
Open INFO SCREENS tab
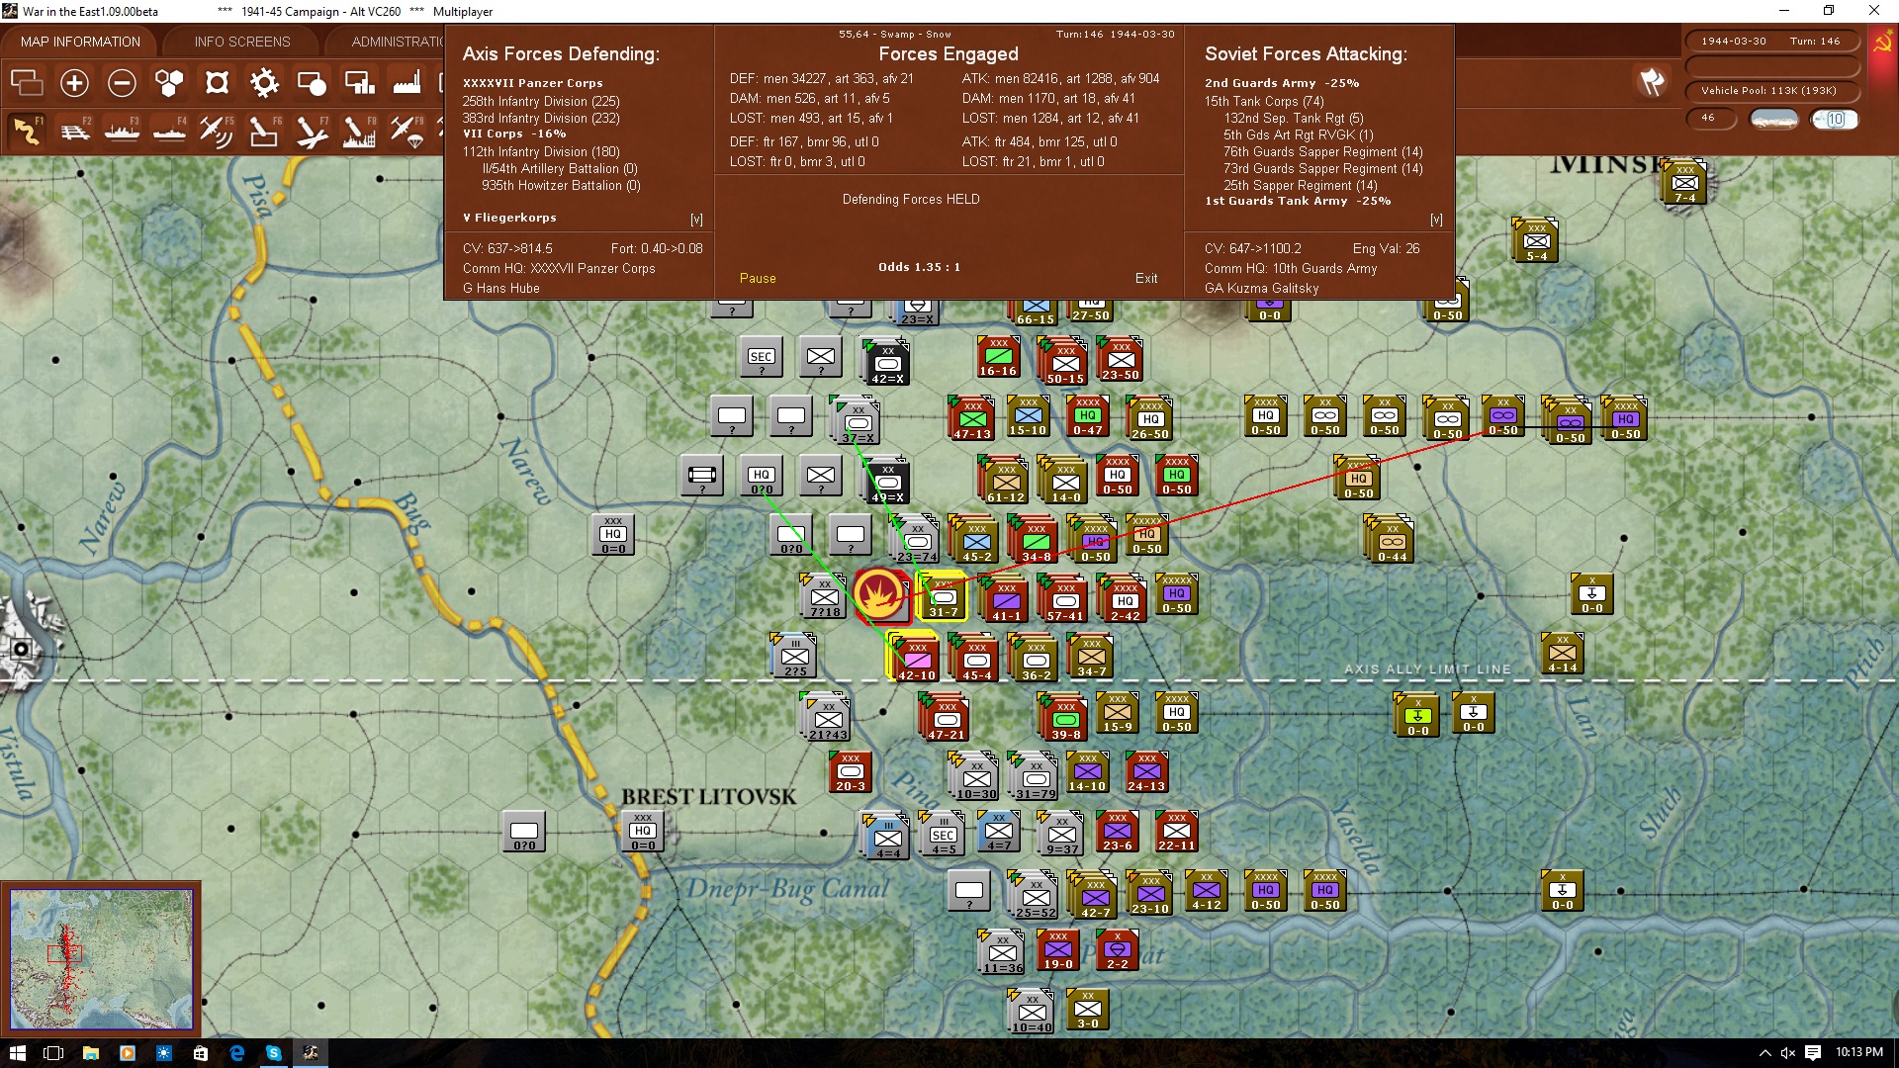[242, 42]
